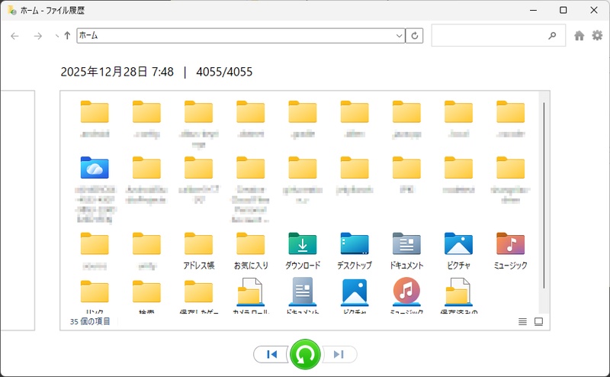Select the ダウンロード folder
Screen dimensions: 610x377
(302, 250)
